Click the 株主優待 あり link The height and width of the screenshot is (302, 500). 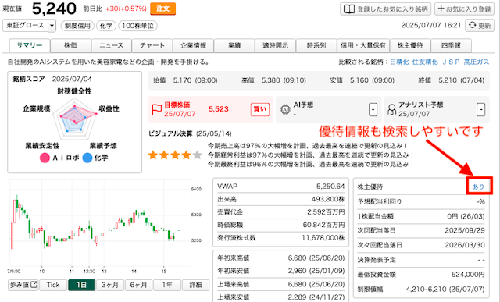478,187
